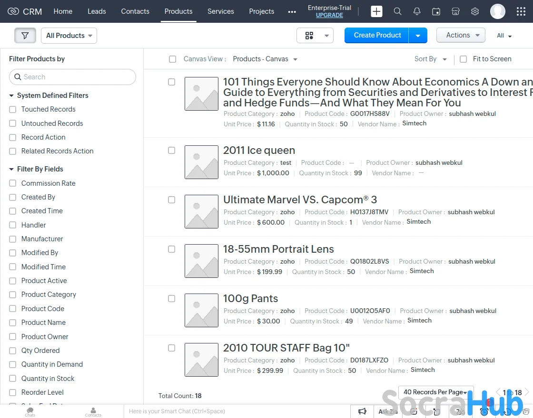Go to the Contacts tab
Screen dimensions: 533x418
pos(135,11)
